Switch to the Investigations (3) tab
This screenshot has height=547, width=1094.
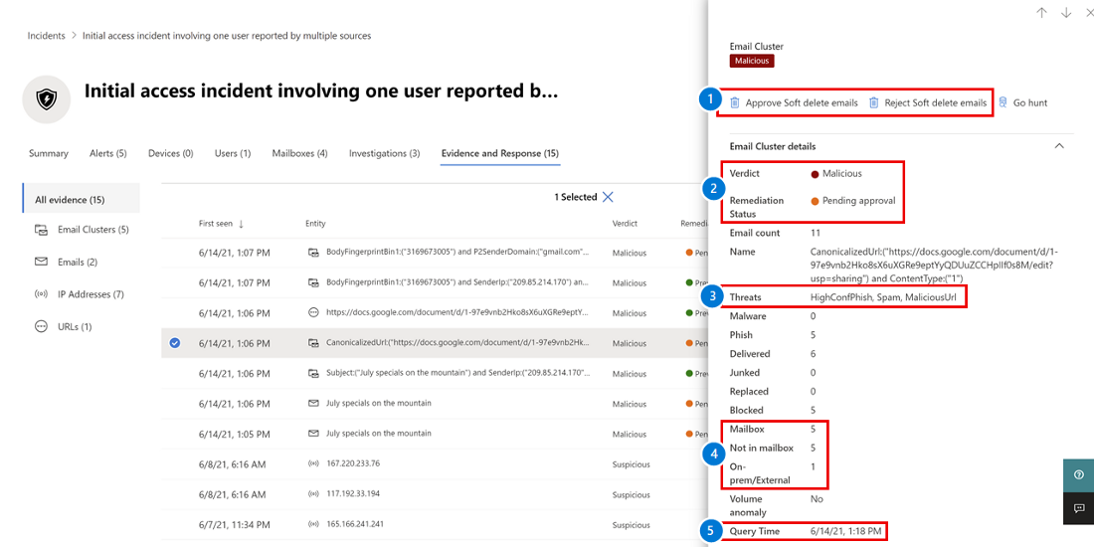click(384, 153)
